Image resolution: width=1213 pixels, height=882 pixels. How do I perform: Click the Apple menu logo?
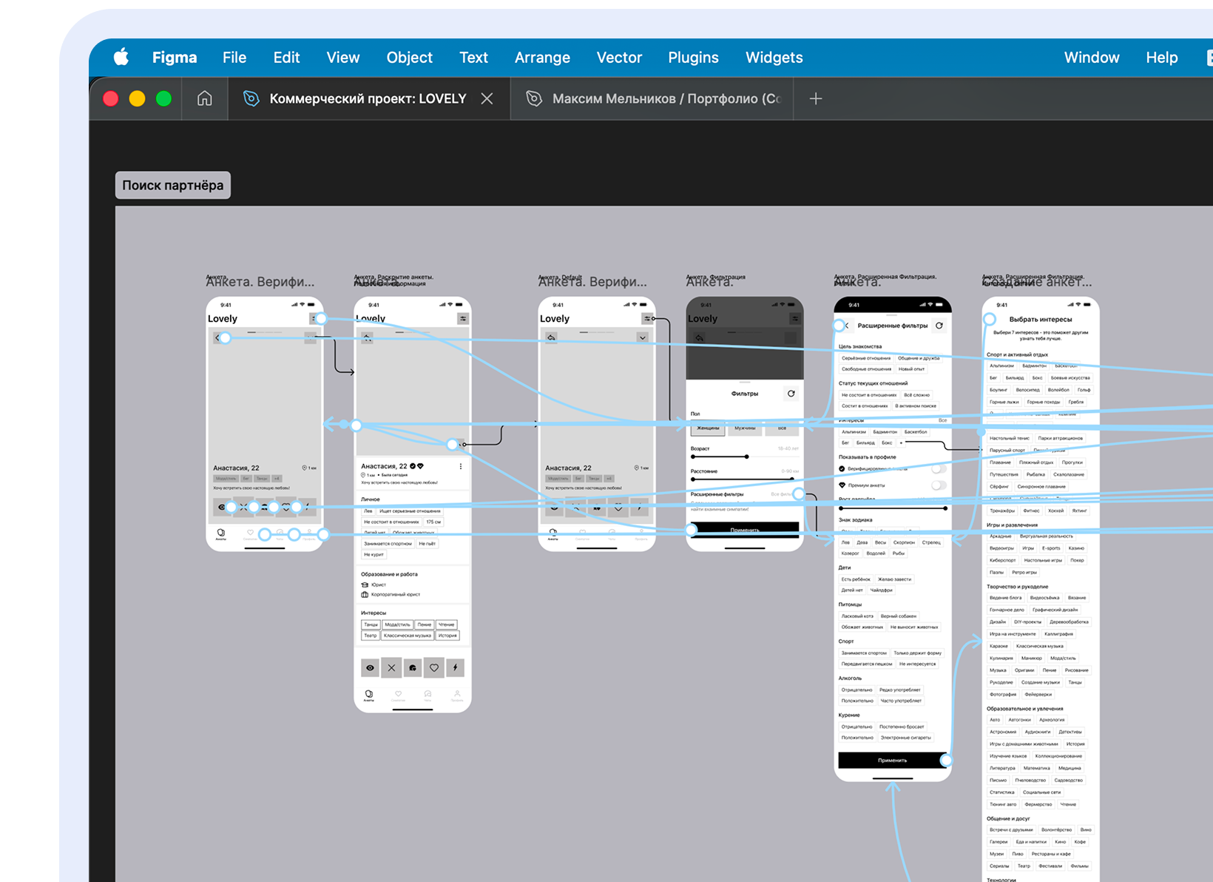(x=121, y=58)
